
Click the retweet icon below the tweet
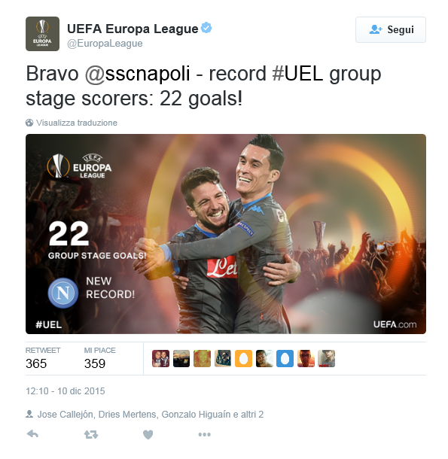coord(91,435)
